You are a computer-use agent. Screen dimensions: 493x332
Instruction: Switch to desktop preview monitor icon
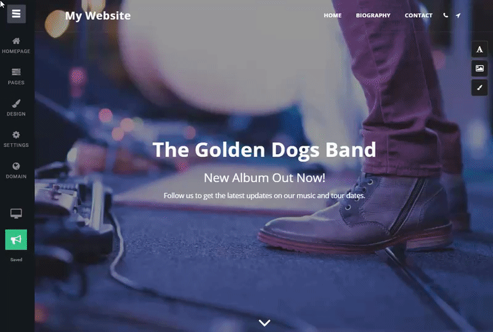click(x=16, y=214)
